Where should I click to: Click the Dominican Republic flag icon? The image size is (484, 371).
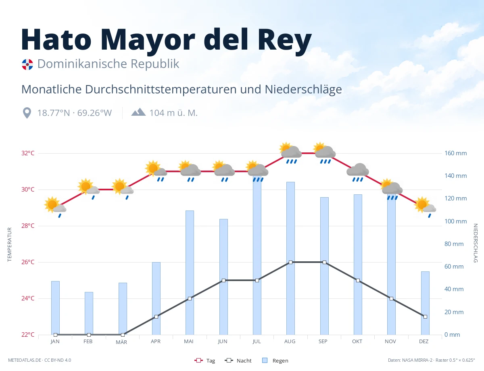(27, 64)
